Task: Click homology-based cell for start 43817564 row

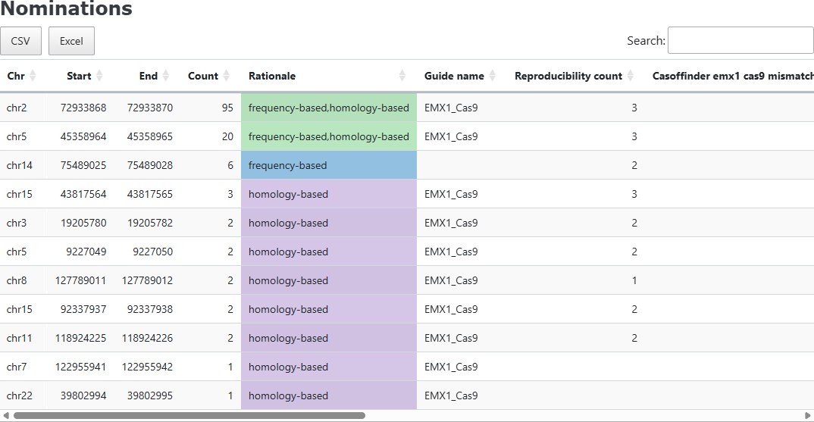Action: 329,194
